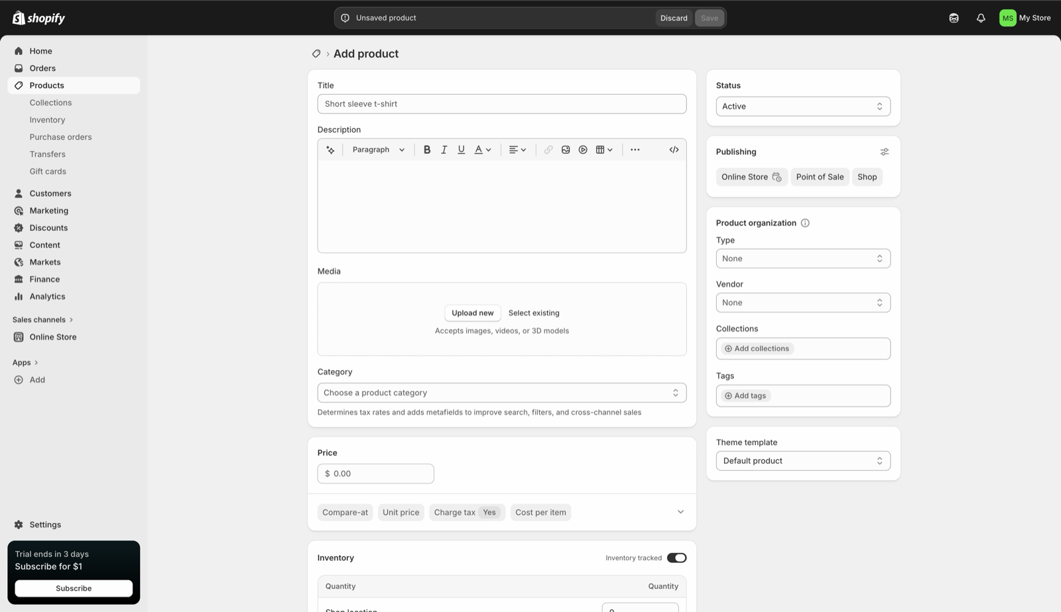Click Upload new media button
The width and height of the screenshot is (1061, 612).
[472, 313]
